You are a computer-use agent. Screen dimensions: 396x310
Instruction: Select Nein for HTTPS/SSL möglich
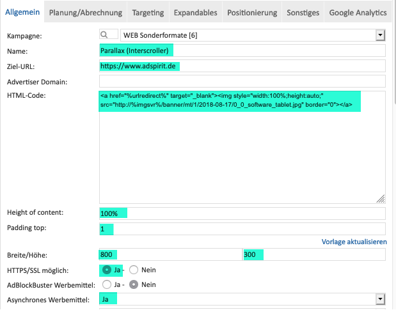134,270
